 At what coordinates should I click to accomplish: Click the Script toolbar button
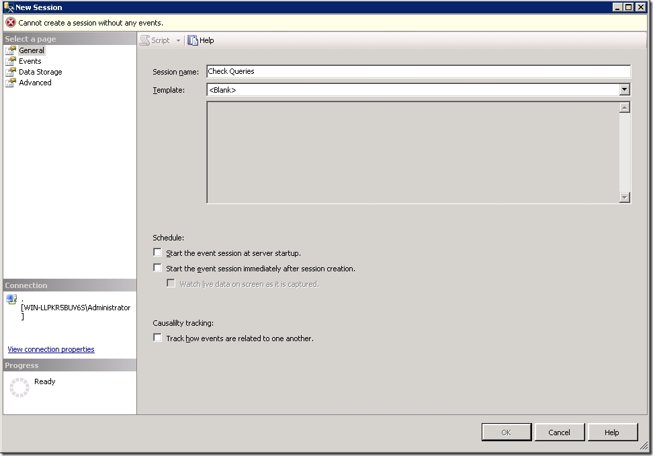pos(155,40)
